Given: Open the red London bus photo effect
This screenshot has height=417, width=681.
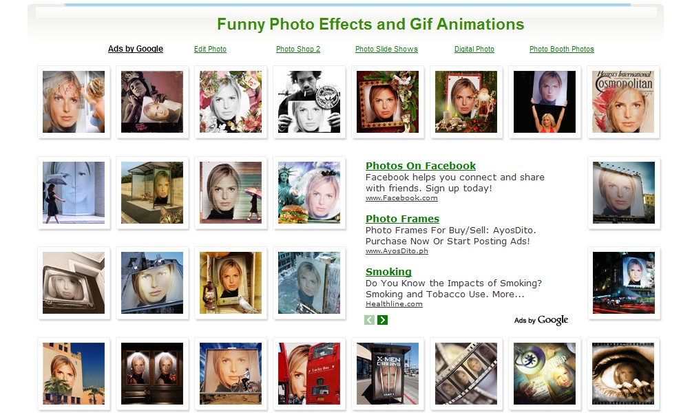Looking at the screenshot, I should point(309,374).
